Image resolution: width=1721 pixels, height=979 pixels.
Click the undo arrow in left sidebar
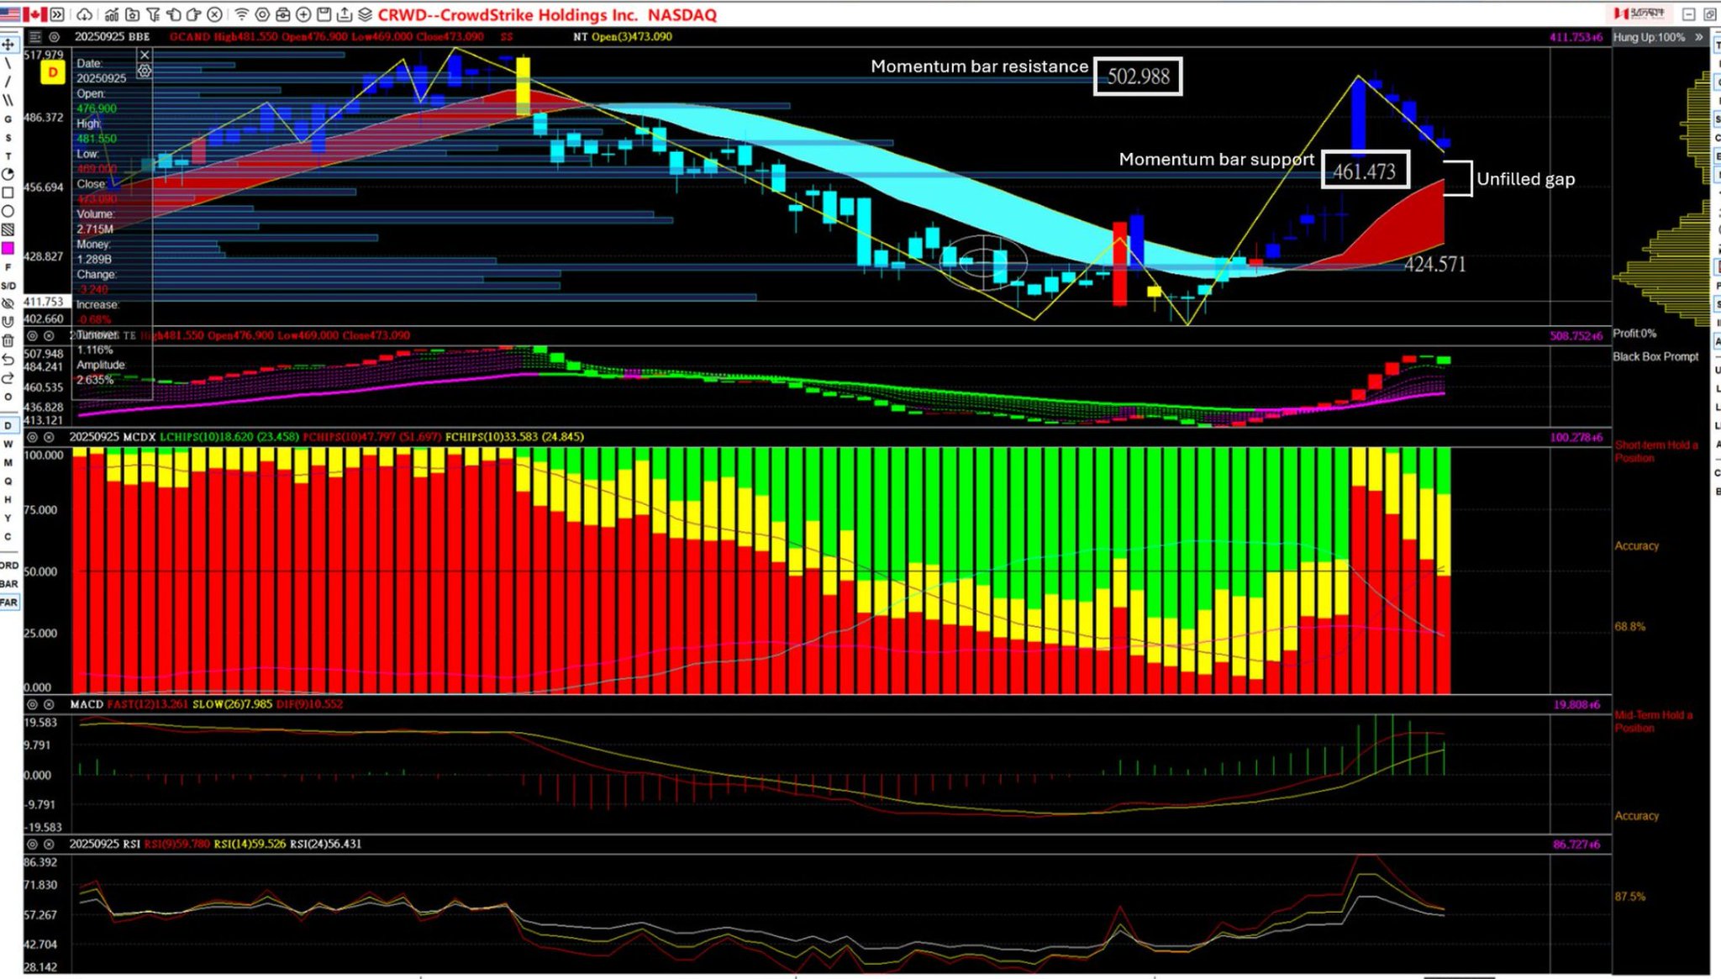[x=8, y=360]
